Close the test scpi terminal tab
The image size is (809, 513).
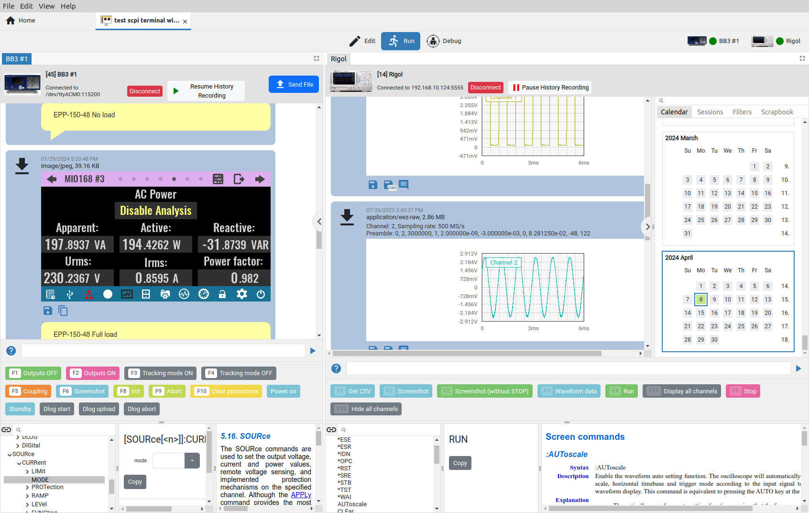point(185,22)
